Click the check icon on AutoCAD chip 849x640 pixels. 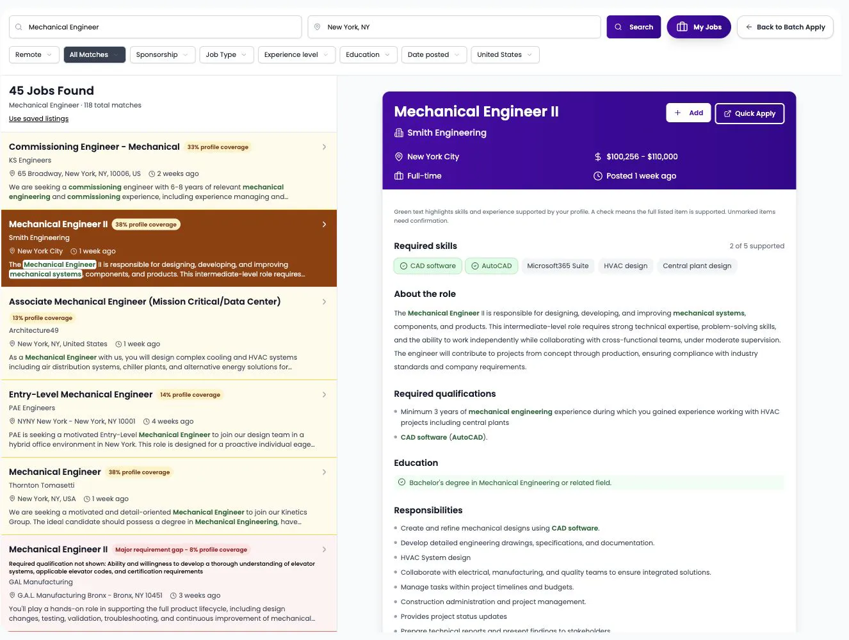[475, 266]
